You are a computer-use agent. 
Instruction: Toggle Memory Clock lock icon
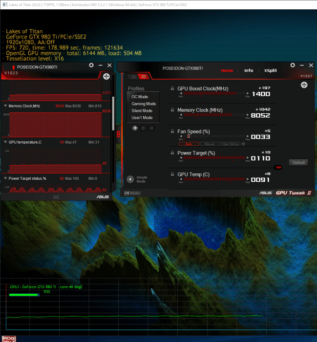[x=172, y=110]
